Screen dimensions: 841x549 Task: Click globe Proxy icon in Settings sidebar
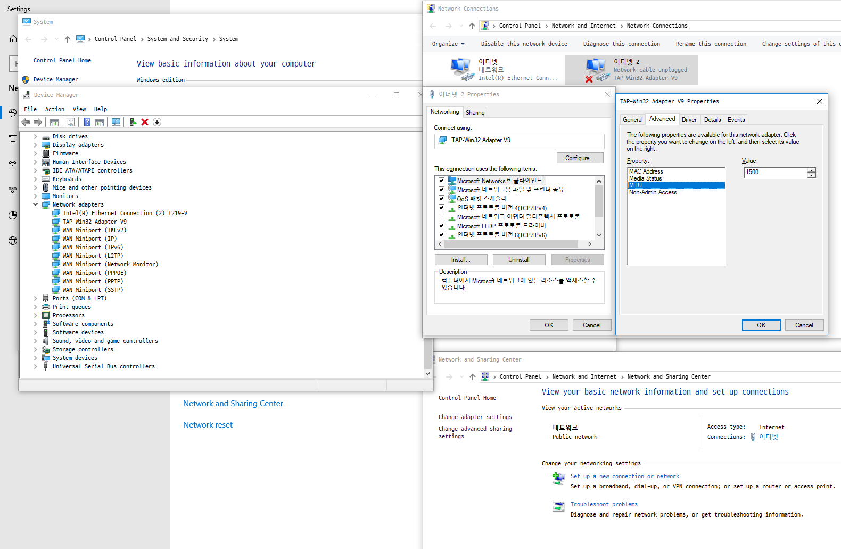click(x=13, y=241)
